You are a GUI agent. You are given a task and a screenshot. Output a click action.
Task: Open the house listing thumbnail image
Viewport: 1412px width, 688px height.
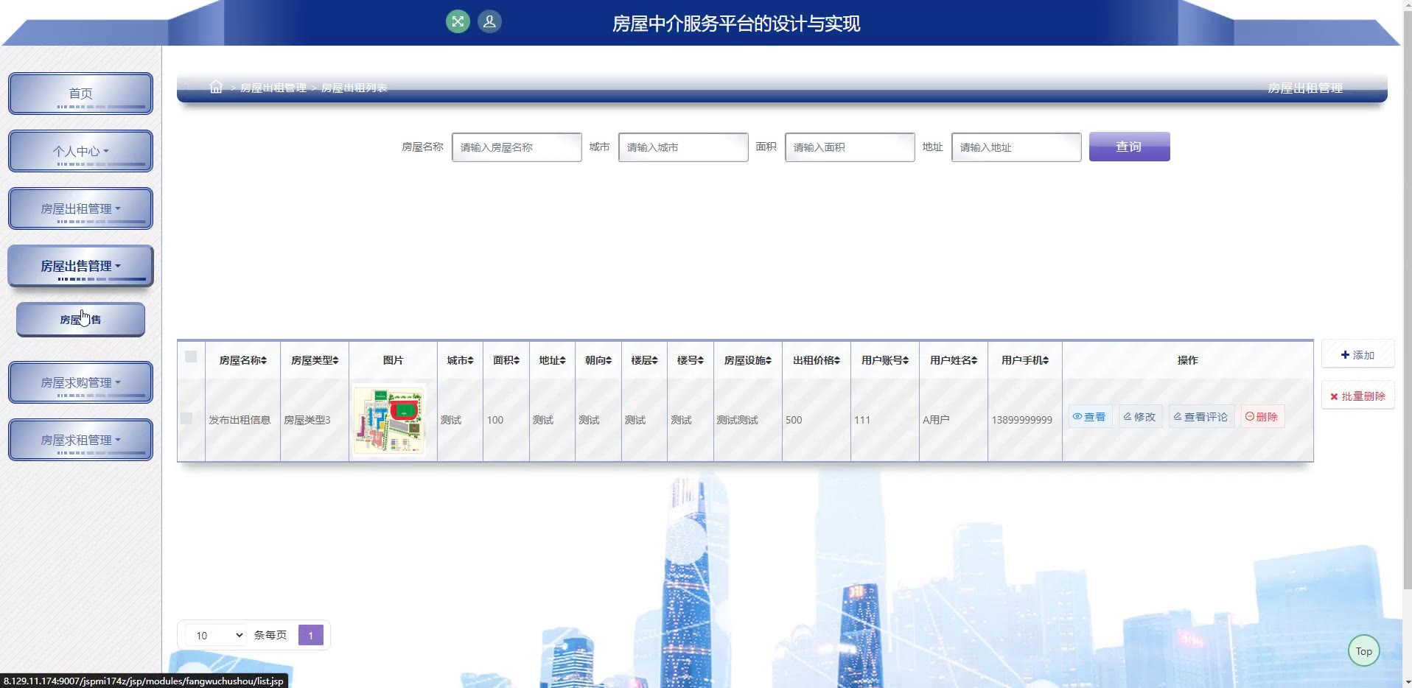pyautogui.click(x=389, y=420)
